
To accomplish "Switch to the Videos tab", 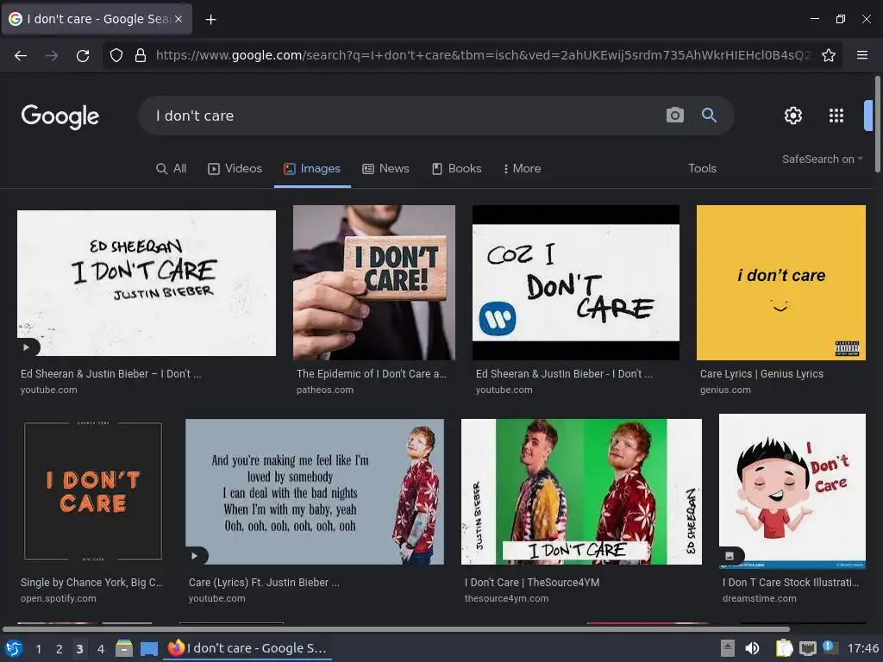I will 235,168.
